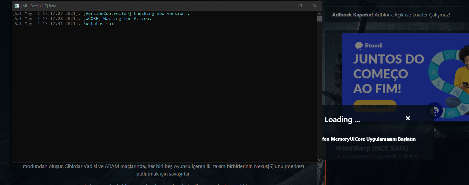Image resolution: width=469 pixels, height=185 pixels.
Task: Minimize the MUICore console window
Action: [286, 6]
